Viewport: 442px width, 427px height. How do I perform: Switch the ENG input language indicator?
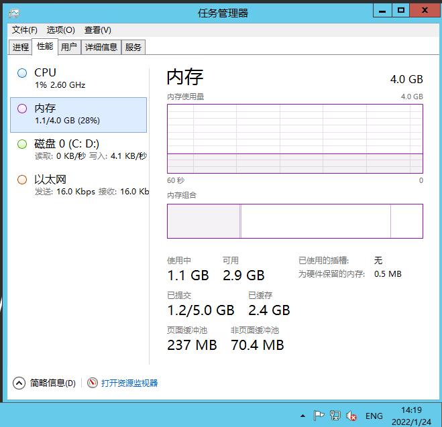tap(374, 416)
